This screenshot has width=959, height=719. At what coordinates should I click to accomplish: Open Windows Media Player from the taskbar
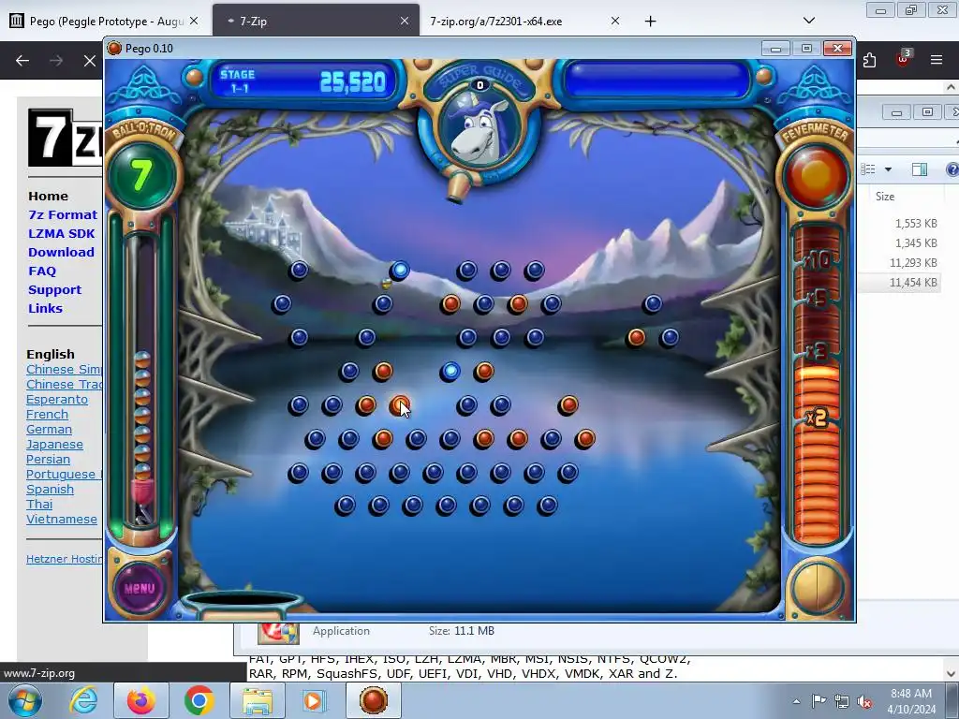[x=315, y=700]
